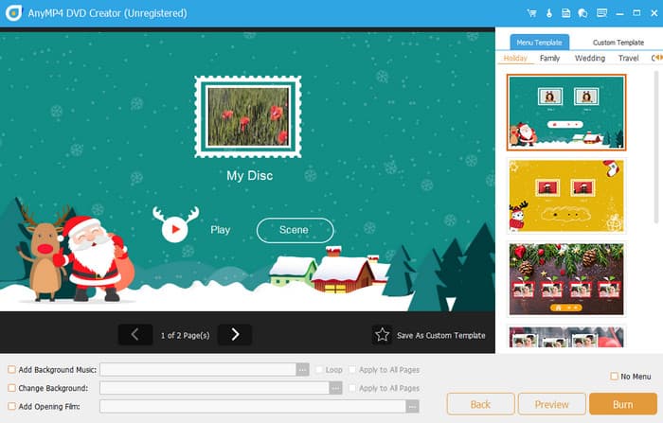Select the green Santa holiday template
Viewport: 663px width, 423px height.
pyautogui.click(x=566, y=113)
